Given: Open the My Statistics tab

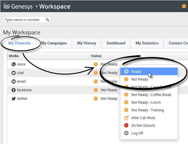Looking at the screenshot, I should click(x=147, y=43).
